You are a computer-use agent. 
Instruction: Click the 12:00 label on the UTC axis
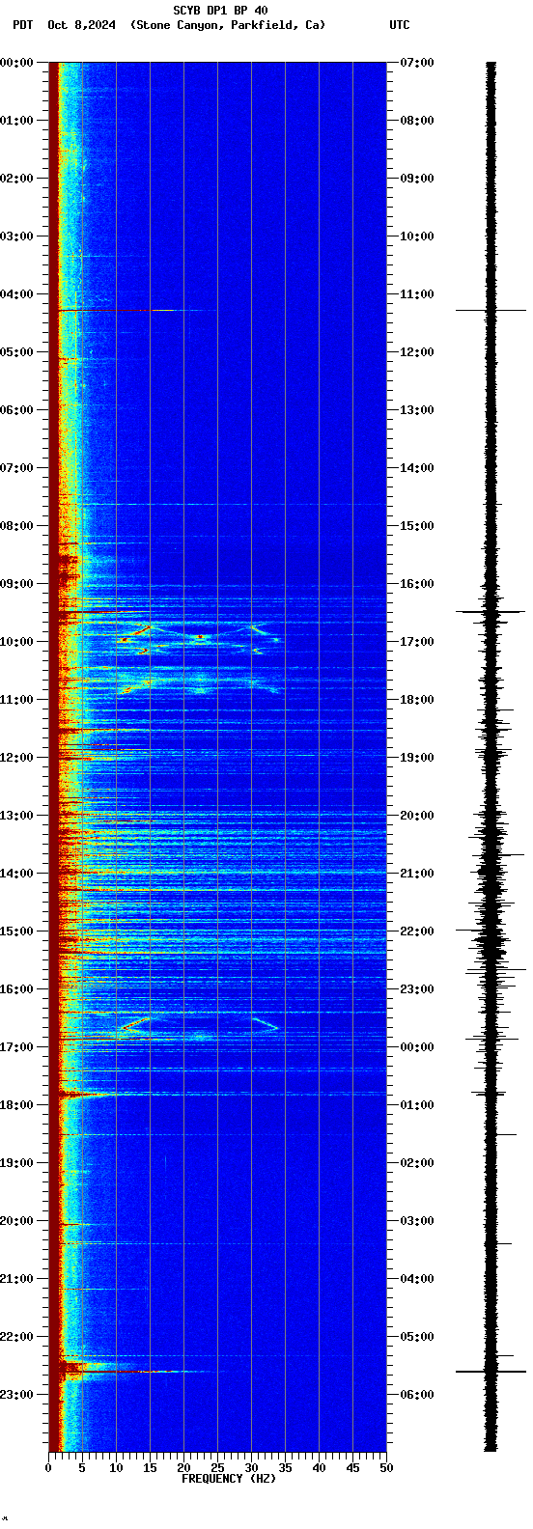pos(417,352)
